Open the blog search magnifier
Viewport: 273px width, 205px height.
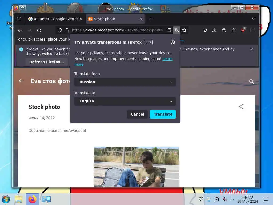251,81
